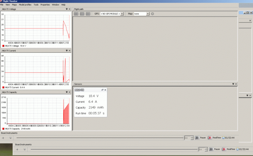This screenshot has width=253, height=156.
Task: Click the airplane icon in upper Board instruments bar
Action: click(3, 138)
